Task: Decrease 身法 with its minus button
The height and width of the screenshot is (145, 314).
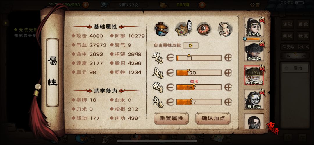Action: point(170,73)
